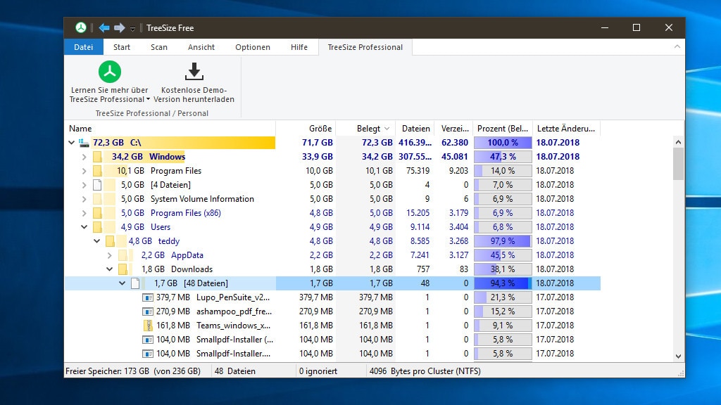Click the C:\ drive icon
Screen dimensions: 721x405
(x=84, y=143)
